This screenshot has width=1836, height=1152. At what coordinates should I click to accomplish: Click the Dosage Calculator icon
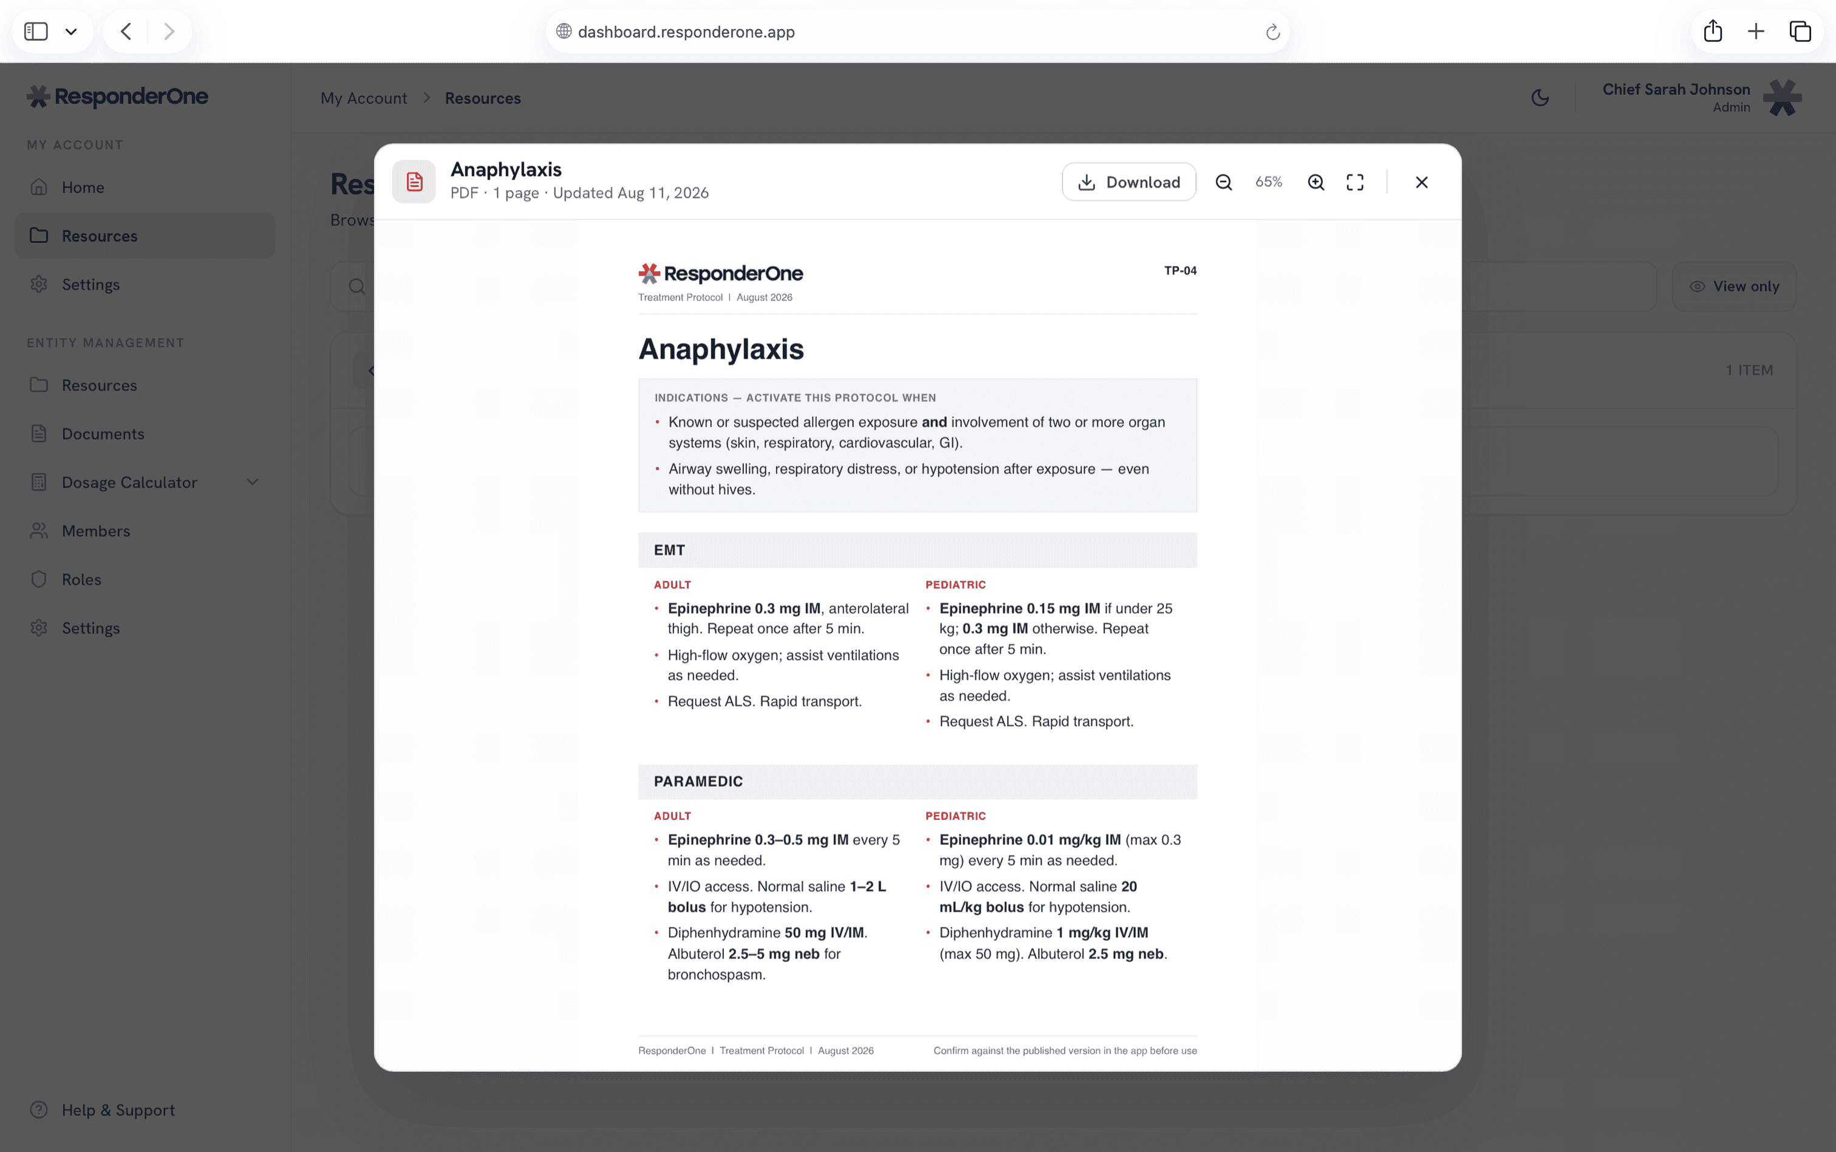pos(39,482)
